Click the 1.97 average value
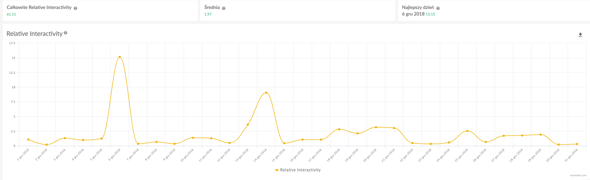590x180 pixels. tap(208, 14)
